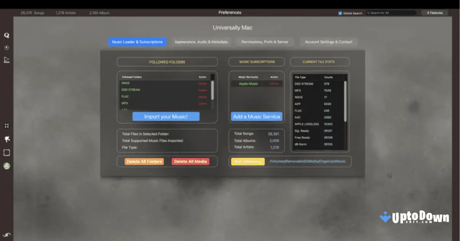Select the rocket icon in the sidebar
The image size is (460, 241).
7,139
